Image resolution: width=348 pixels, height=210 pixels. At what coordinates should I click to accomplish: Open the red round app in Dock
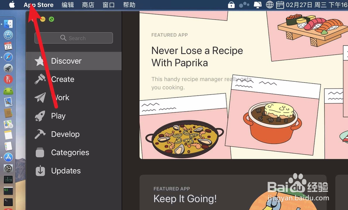pyautogui.click(x=8, y=79)
